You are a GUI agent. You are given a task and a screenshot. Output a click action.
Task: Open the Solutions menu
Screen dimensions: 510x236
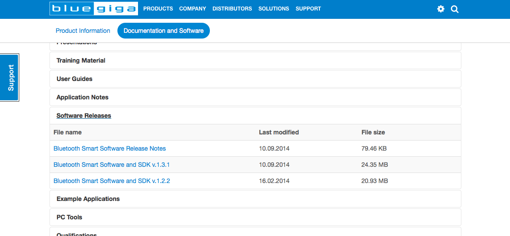tap(273, 9)
